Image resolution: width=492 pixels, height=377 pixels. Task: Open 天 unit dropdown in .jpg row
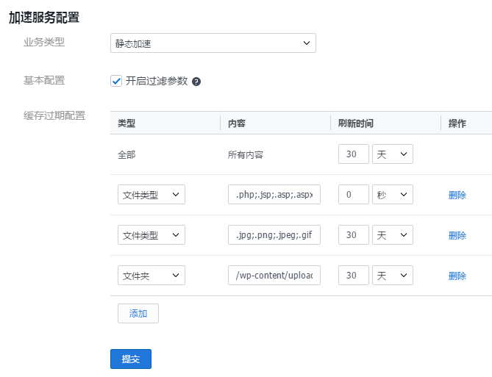click(393, 235)
